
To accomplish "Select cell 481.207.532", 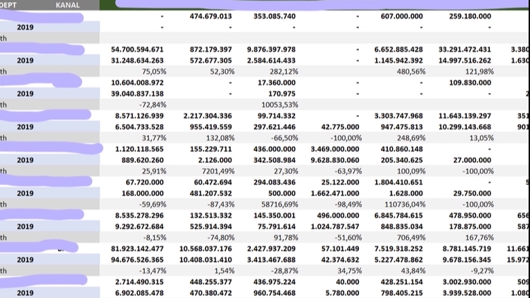I will click(211, 193).
